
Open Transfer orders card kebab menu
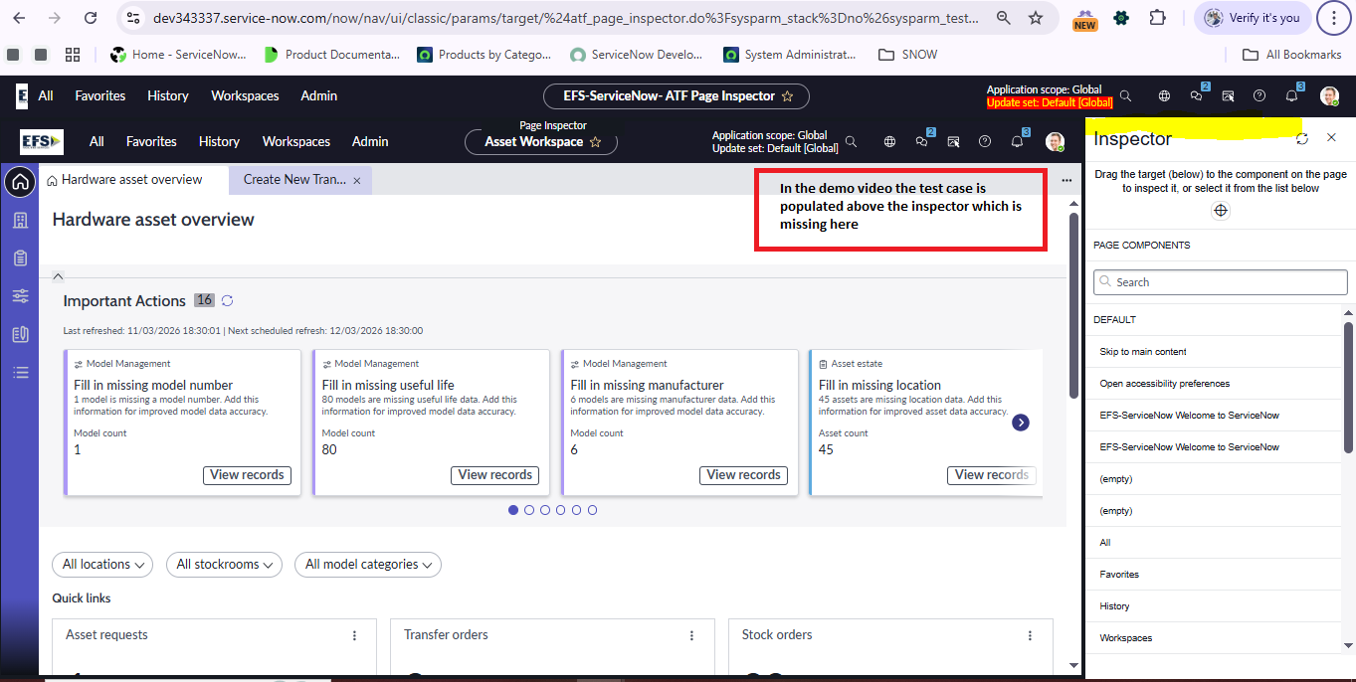coord(692,635)
